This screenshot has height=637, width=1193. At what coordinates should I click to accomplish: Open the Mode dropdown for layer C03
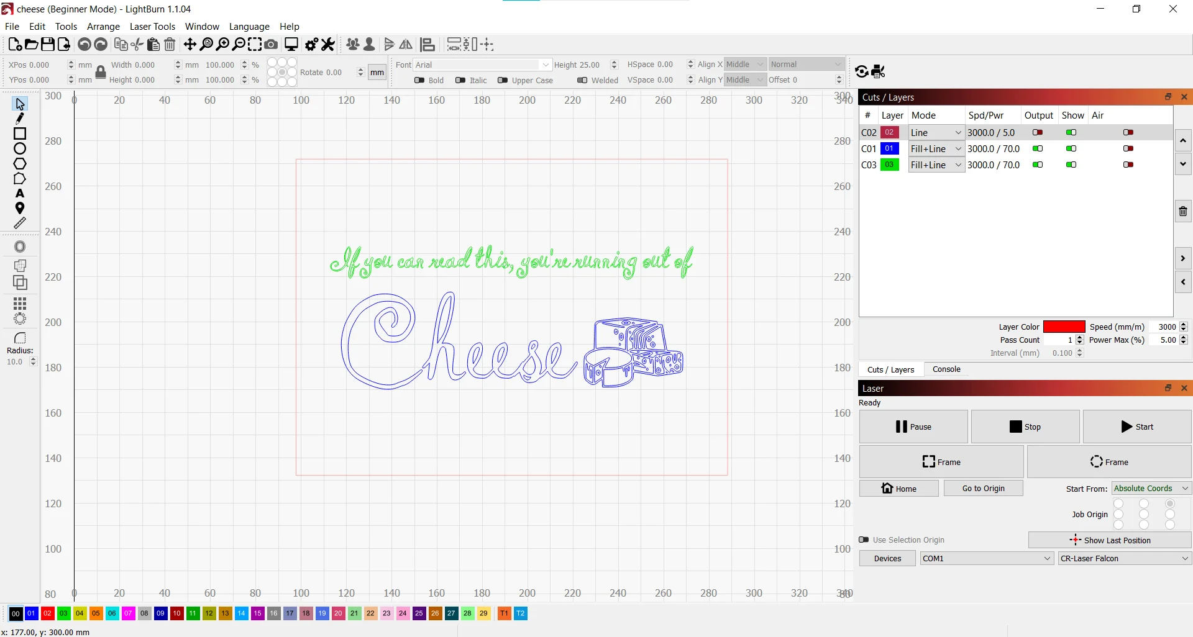[936, 165]
